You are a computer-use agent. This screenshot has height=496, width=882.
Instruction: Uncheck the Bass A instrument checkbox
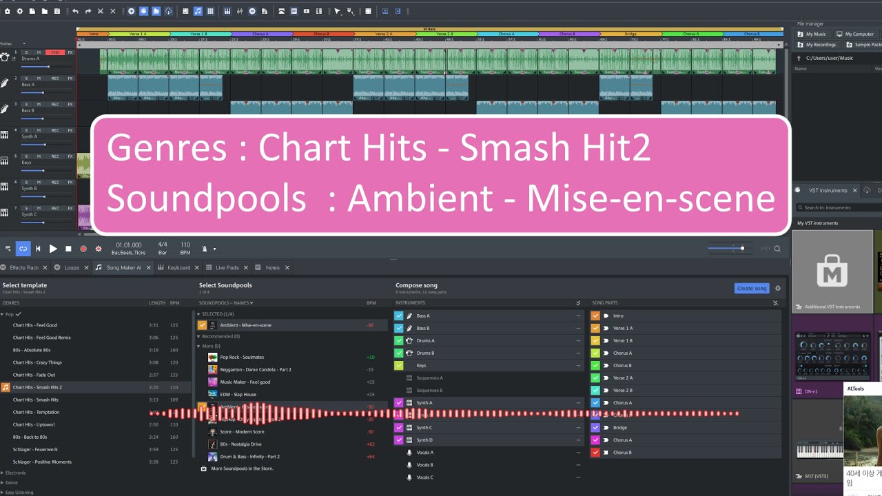[x=399, y=316]
